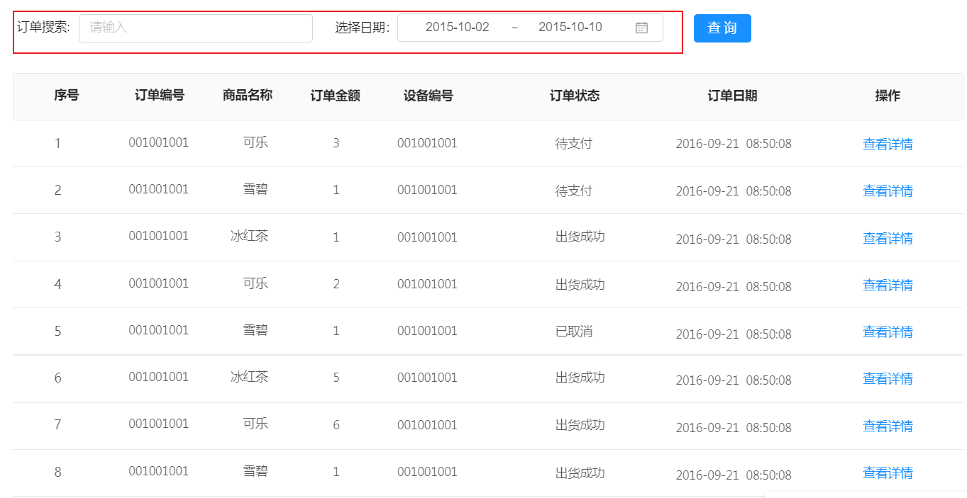The image size is (967, 498).
Task: Click 出货成功 status in row 8
Action: tap(580, 472)
